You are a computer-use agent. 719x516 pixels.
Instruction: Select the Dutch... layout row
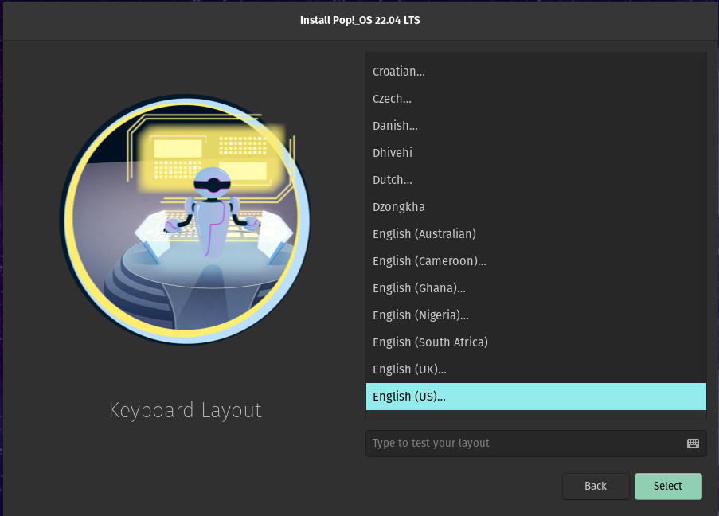536,180
